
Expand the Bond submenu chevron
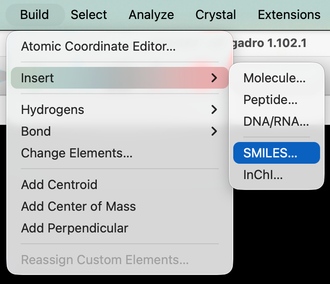[214, 132]
